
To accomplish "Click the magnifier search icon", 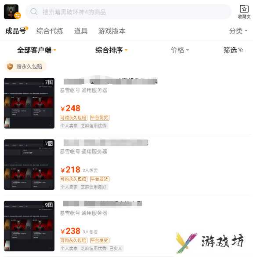I will coord(34,11).
